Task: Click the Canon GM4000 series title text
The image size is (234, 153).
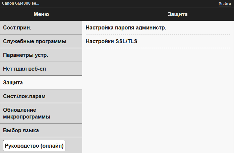Action: click(20, 4)
